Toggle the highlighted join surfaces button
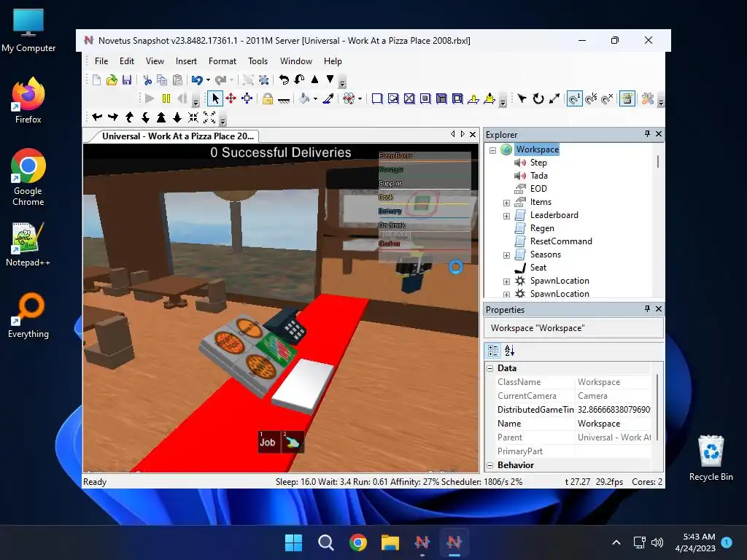The image size is (747, 560). pyautogui.click(x=627, y=98)
